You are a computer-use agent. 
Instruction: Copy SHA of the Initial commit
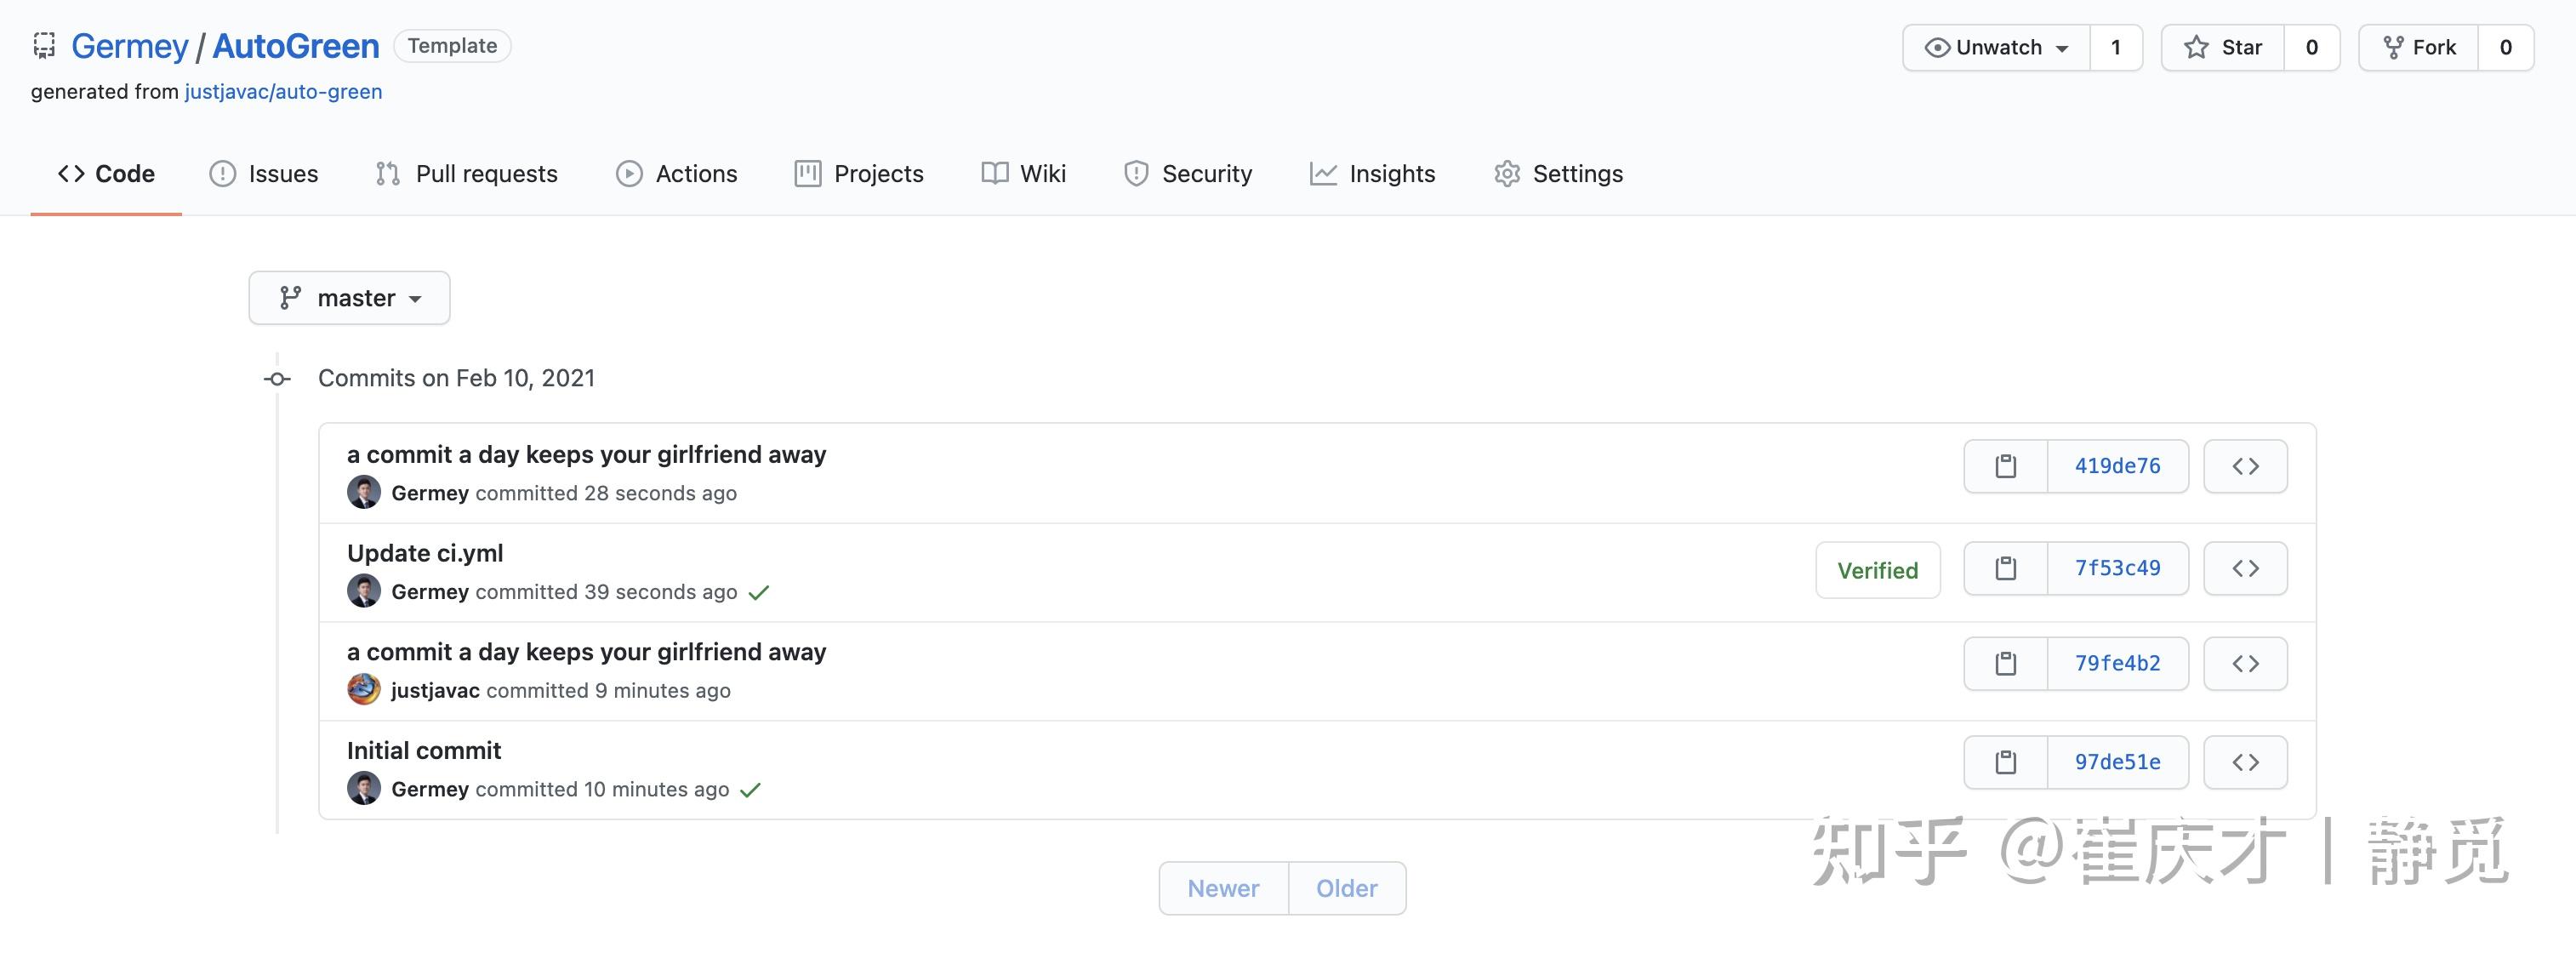click(x=2004, y=761)
